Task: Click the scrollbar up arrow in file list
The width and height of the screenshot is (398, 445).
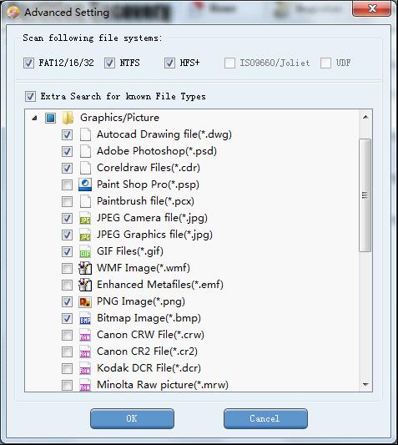Action: (365, 117)
